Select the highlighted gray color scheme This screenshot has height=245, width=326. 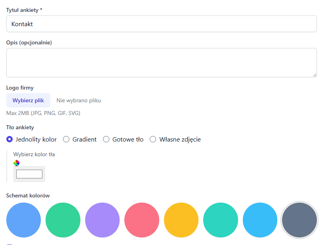click(x=299, y=220)
